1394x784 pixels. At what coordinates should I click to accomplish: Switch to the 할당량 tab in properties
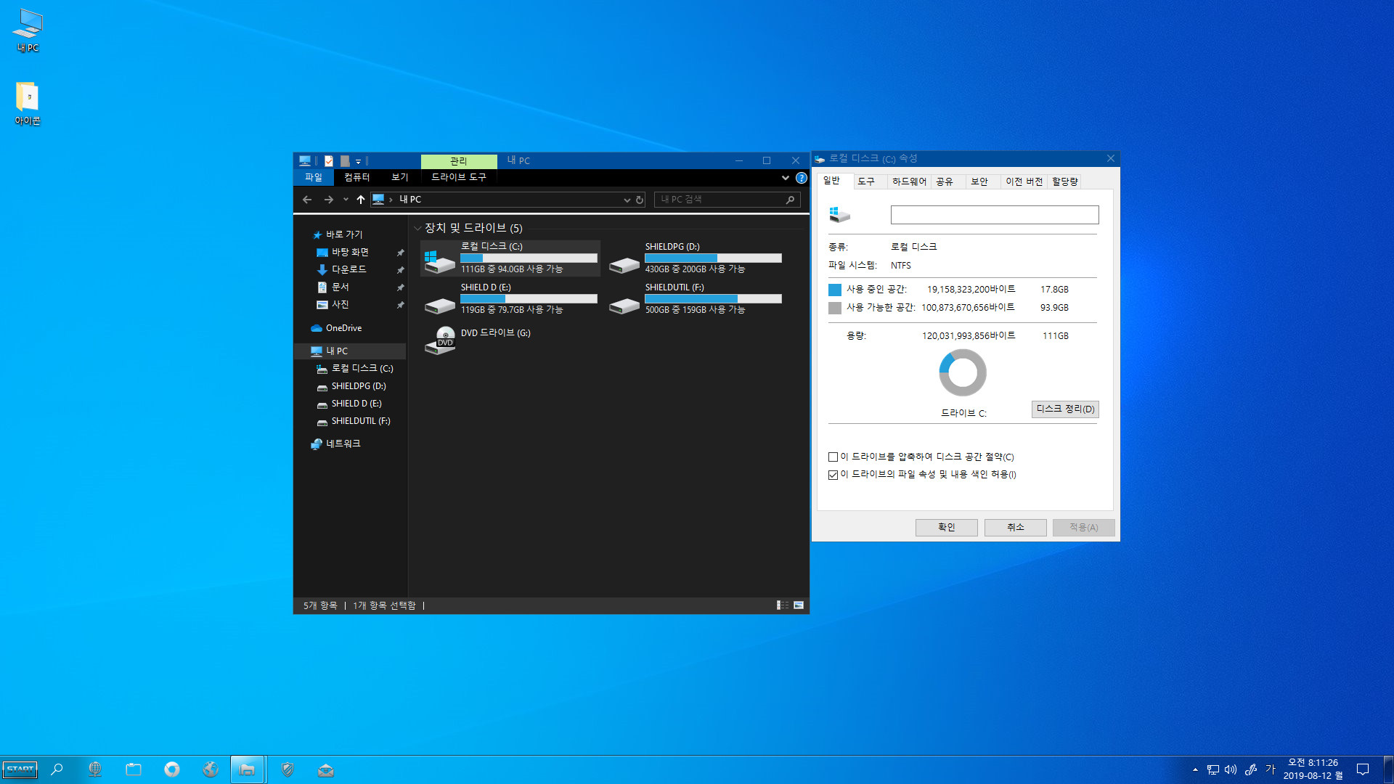coord(1064,181)
